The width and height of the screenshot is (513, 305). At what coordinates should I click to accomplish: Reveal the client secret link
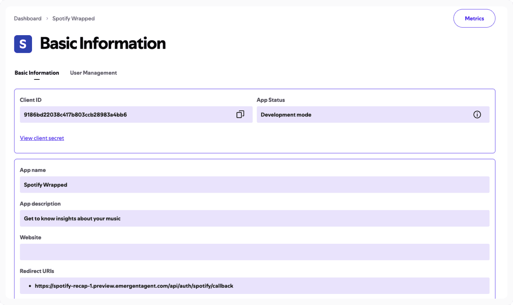pyautogui.click(x=42, y=138)
